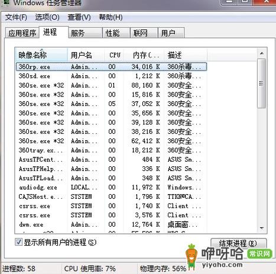This screenshot has width=276, height=274.
Task: Sort processes by CPU column header
Action: (114, 55)
